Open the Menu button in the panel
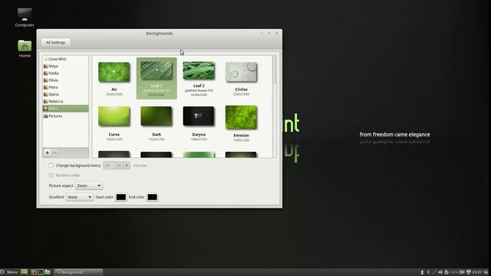Image resolution: width=491 pixels, height=276 pixels. [x=9, y=272]
